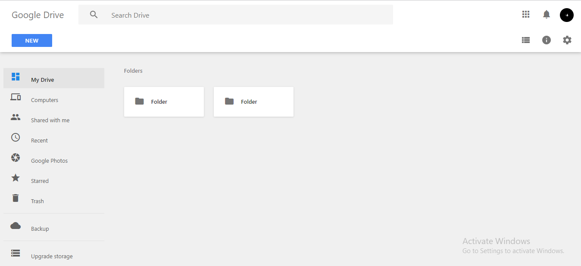Open Computers section label
Viewport: 581px width, 266px height.
(x=44, y=100)
